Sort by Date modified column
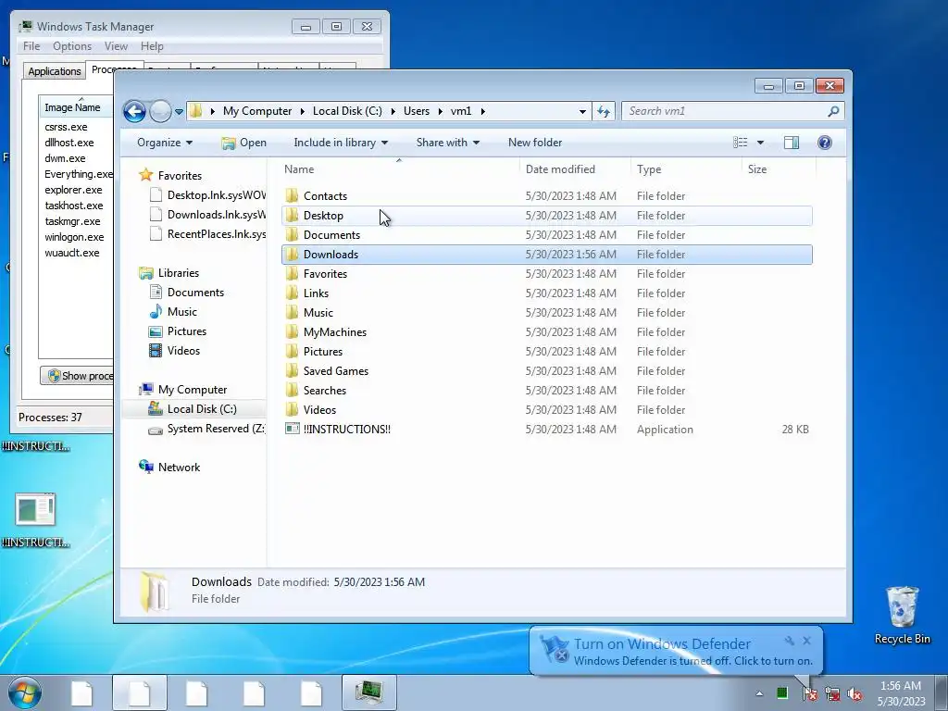The width and height of the screenshot is (948, 711). (x=574, y=169)
